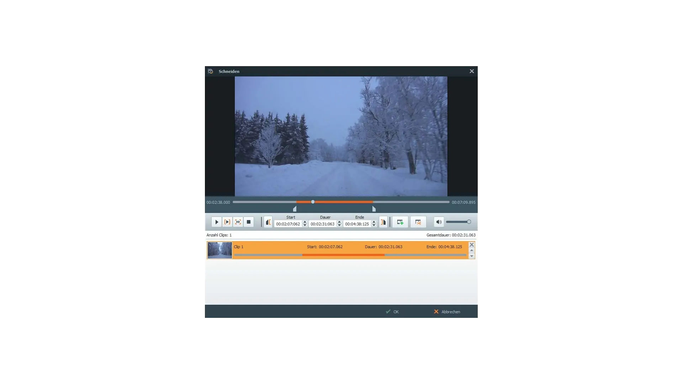Click into the Start time field
This screenshot has width=683, height=384.
pyautogui.click(x=288, y=224)
